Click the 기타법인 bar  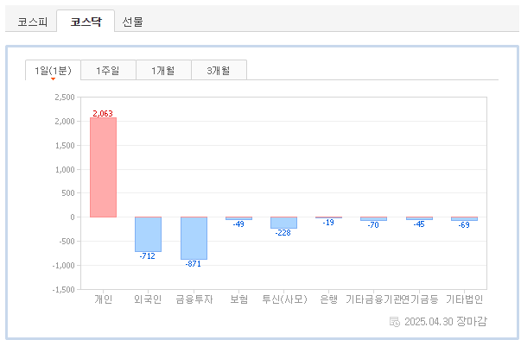tap(464, 218)
